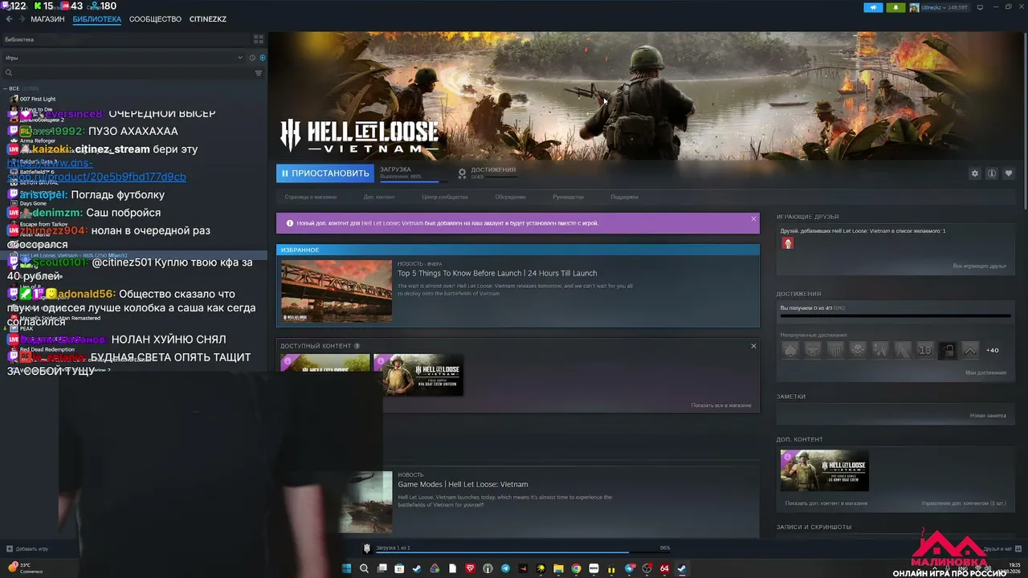Show game info via the info icon
Image resolution: width=1028 pixels, height=578 pixels.
[x=992, y=173]
